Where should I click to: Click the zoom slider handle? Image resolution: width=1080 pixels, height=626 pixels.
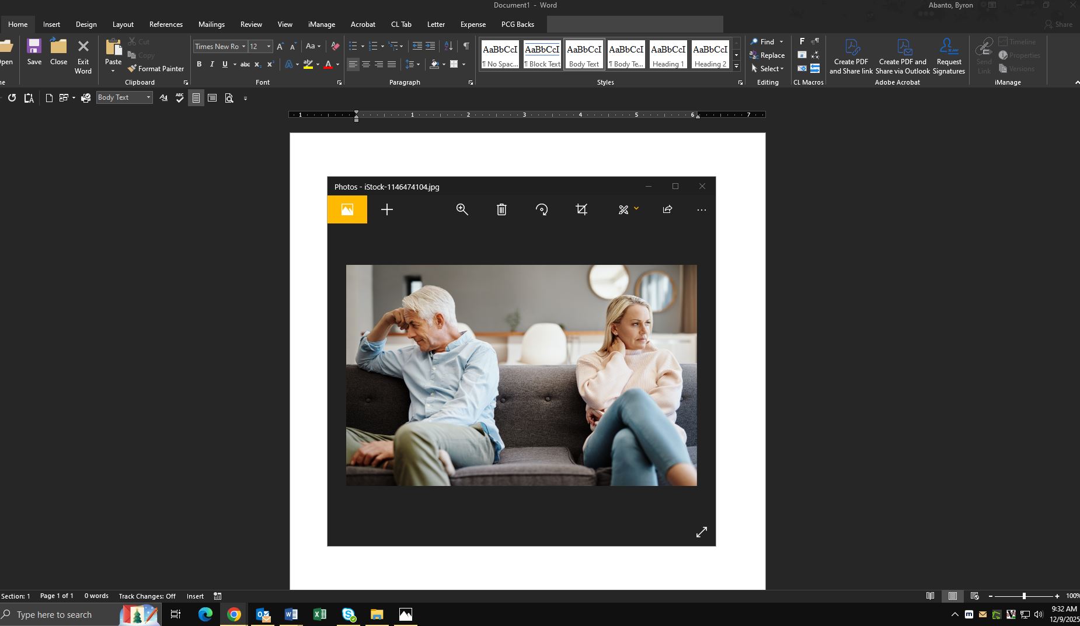[x=1024, y=596]
